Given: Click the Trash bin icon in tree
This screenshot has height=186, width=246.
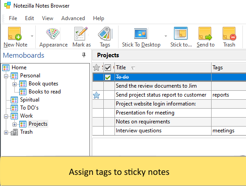Looking at the screenshot, I should pos(14,132).
